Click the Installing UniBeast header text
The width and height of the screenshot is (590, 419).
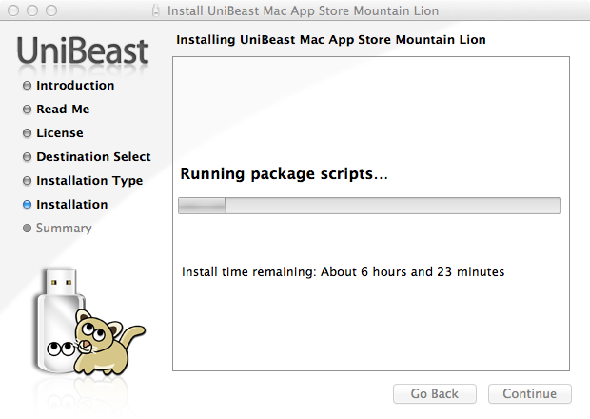coord(331,41)
